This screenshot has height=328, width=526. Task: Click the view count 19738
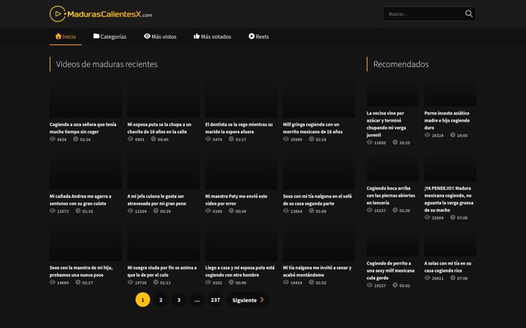click(140, 283)
